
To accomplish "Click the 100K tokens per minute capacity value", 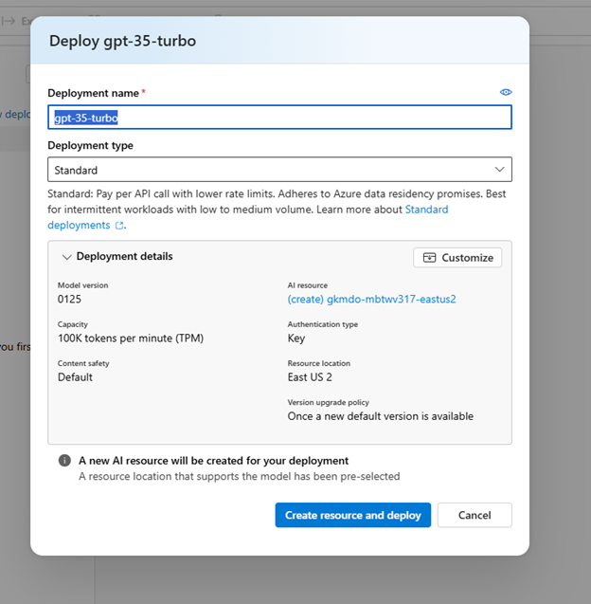I will pyautogui.click(x=131, y=339).
